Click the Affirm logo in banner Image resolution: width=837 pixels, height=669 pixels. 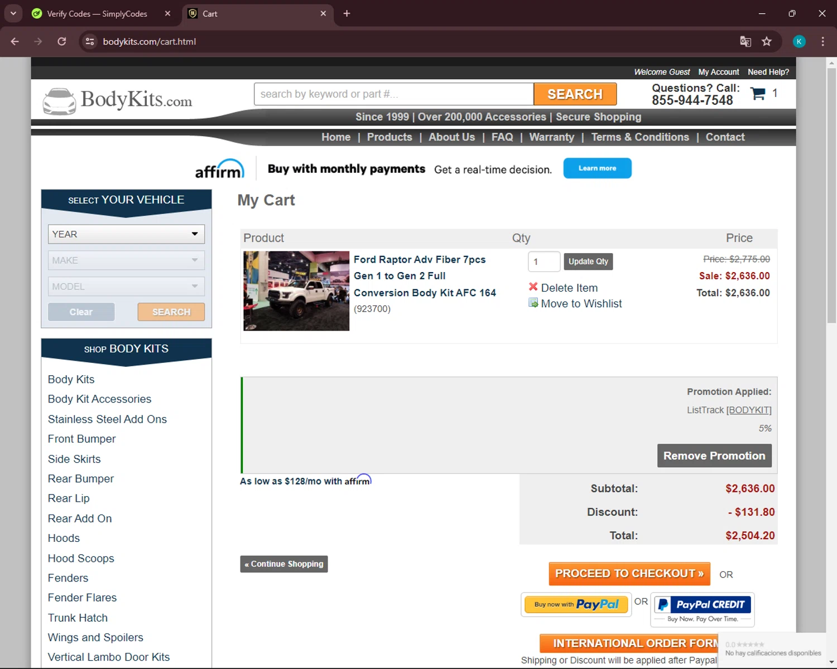point(220,169)
